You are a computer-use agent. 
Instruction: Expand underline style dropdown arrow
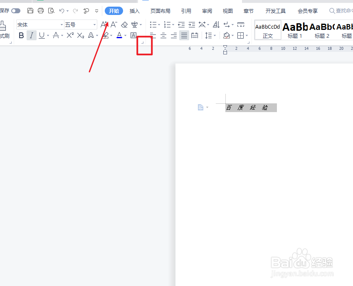[x=48, y=36]
